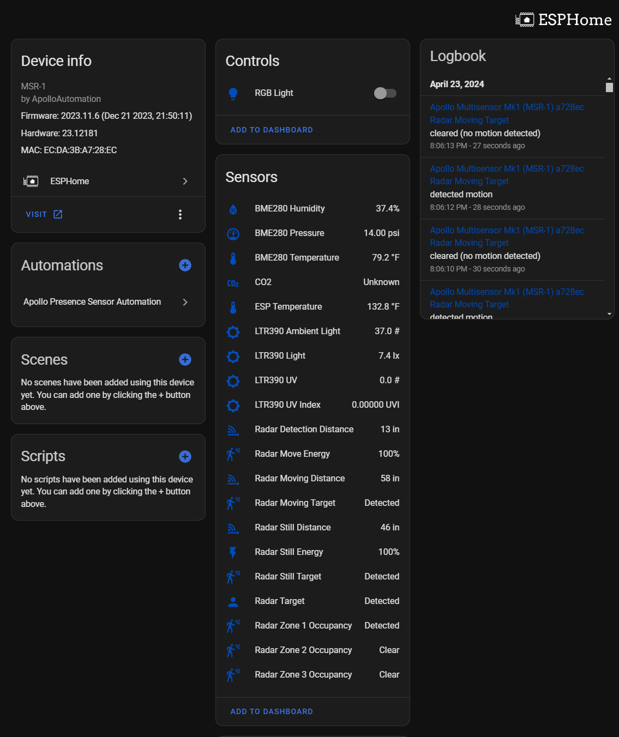Click the Radar Zone 3 Occupancy motion icon
This screenshot has width=619, height=737.
[x=233, y=675]
